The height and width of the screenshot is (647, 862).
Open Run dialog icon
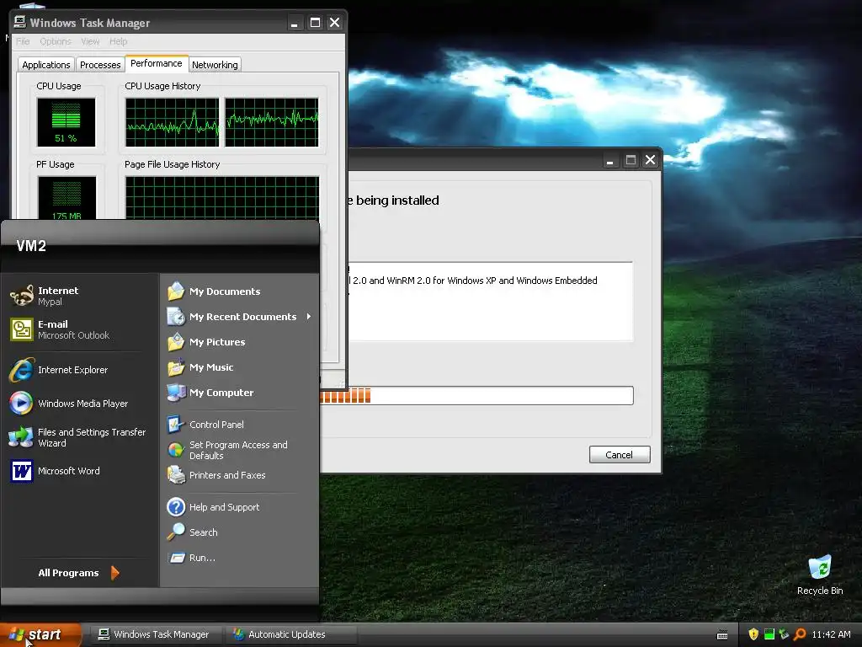[x=177, y=558]
